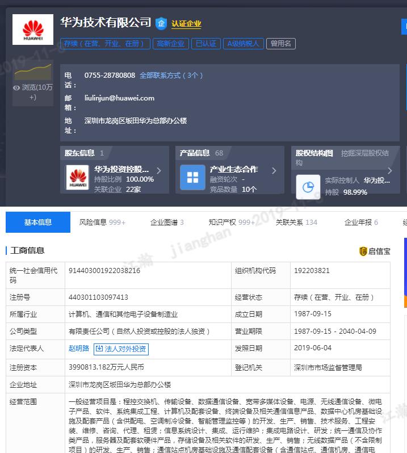Expand the shareholder info card arrow
Screen dimensions: 407x453
(159, 171)
